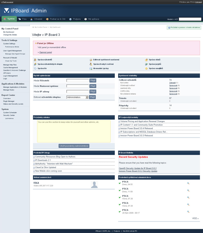Focus the Hledání v ACP search field
Image resolution: width=203 pixels, height=233 pixels.
(x=190, y=19)
